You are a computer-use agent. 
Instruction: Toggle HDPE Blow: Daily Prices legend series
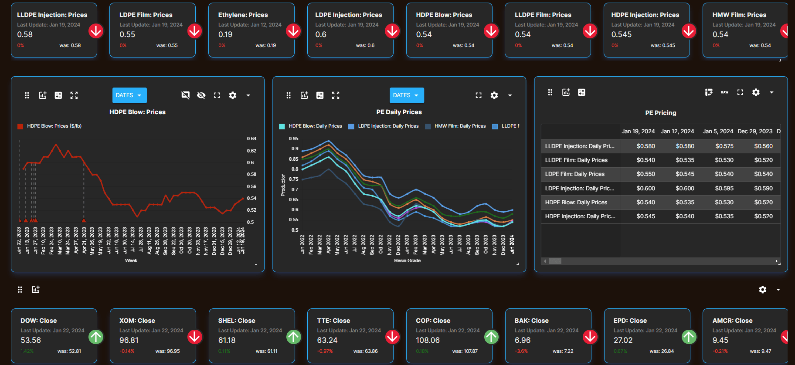coord(311,126)
